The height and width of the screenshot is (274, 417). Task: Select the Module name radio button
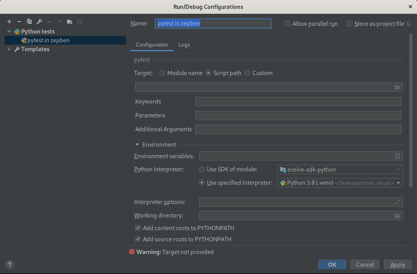tap(162, 73)
